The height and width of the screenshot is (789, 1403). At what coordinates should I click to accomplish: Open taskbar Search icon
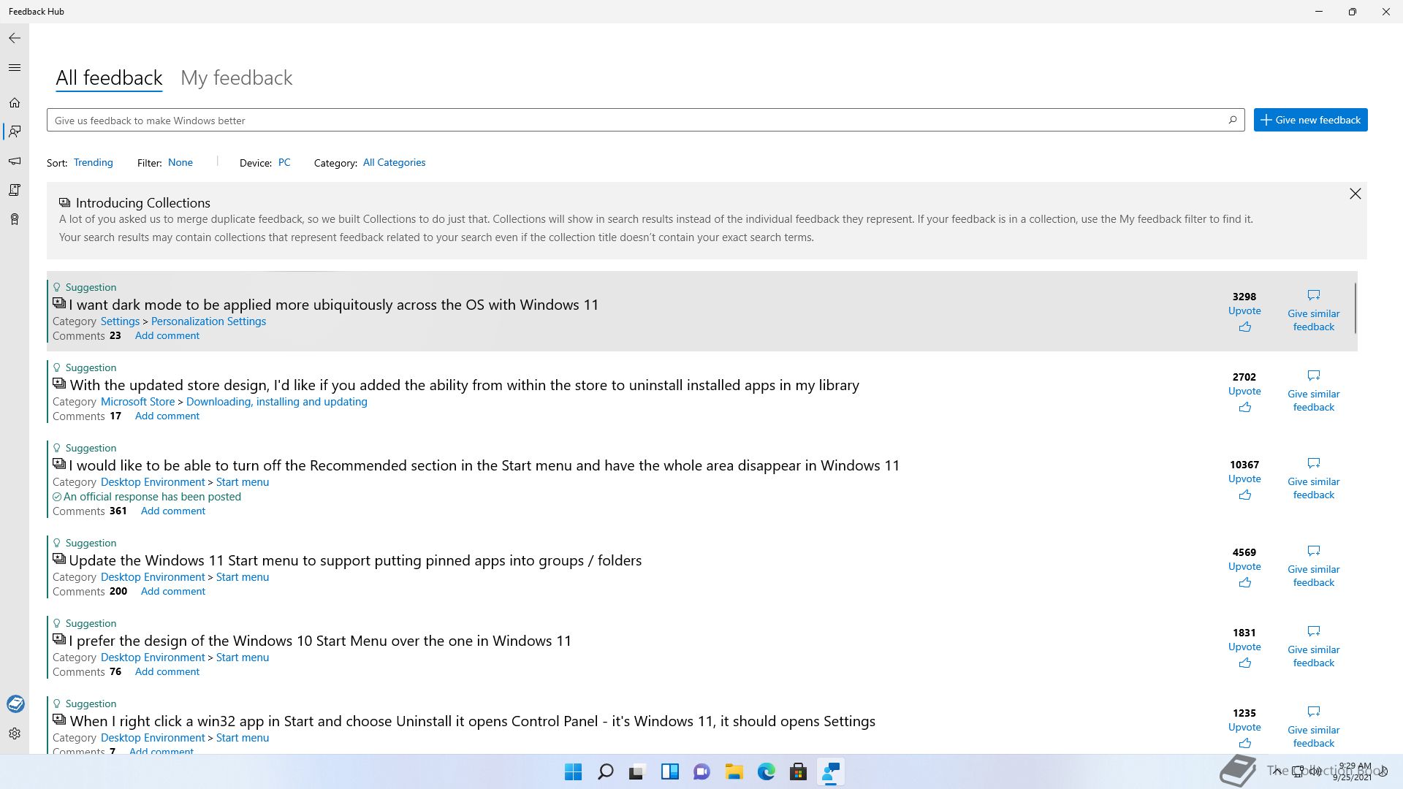pyautogui.click(x=605, y=771)
